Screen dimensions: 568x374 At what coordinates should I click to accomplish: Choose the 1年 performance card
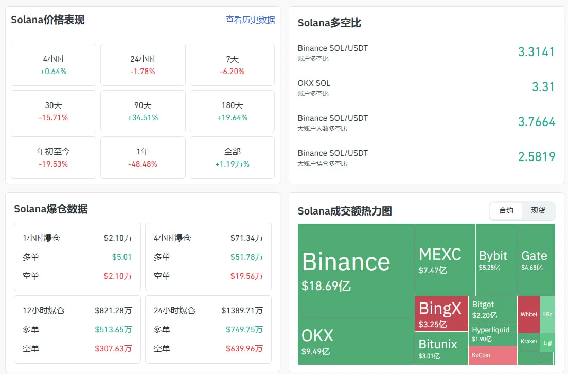click(143, 157)
